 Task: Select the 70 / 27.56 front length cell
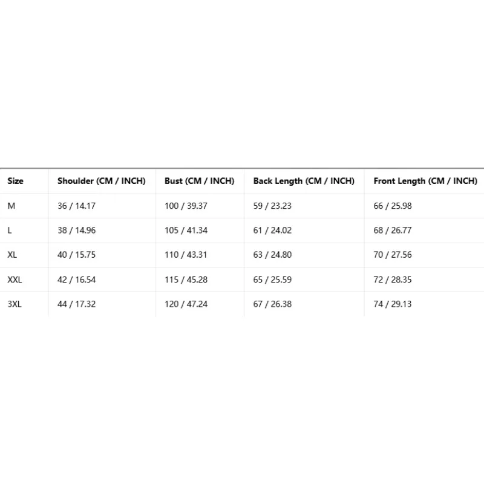[x=393, y=255]
